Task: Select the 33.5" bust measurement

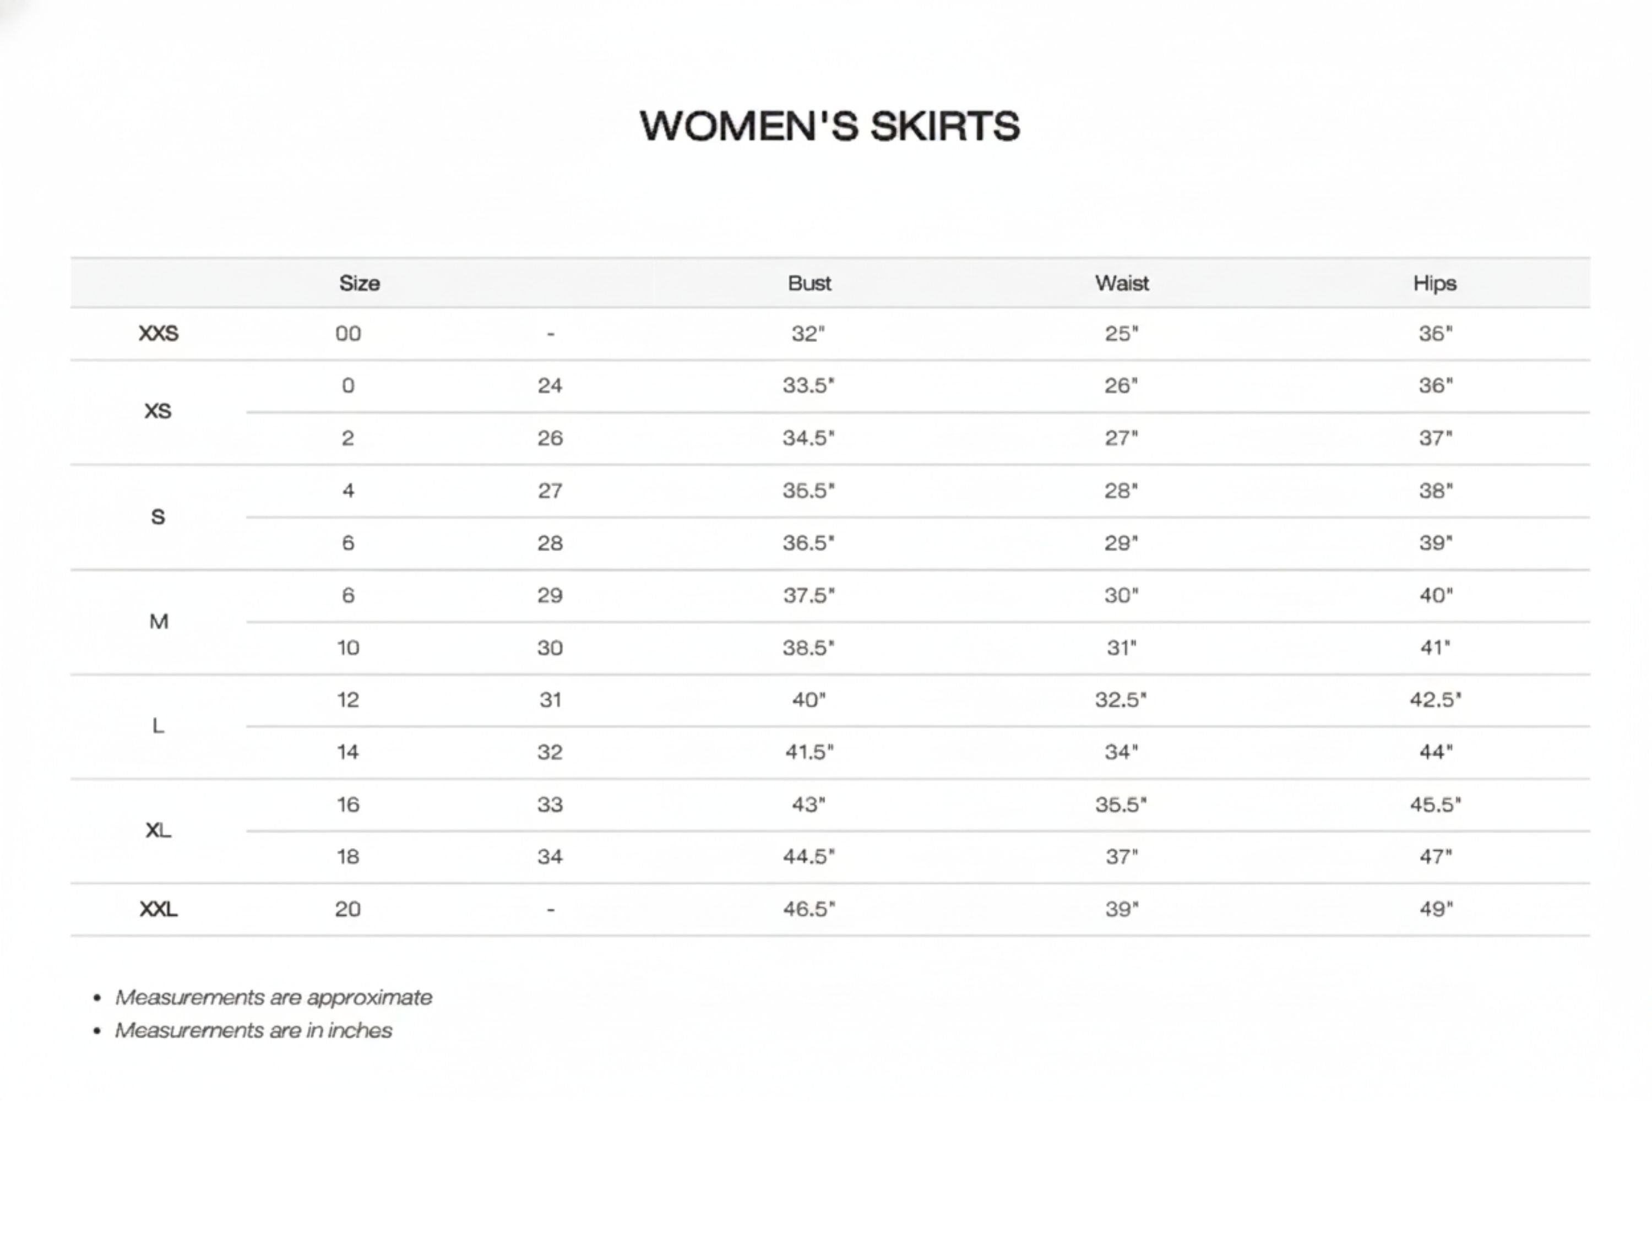Action: pos(809,385)
